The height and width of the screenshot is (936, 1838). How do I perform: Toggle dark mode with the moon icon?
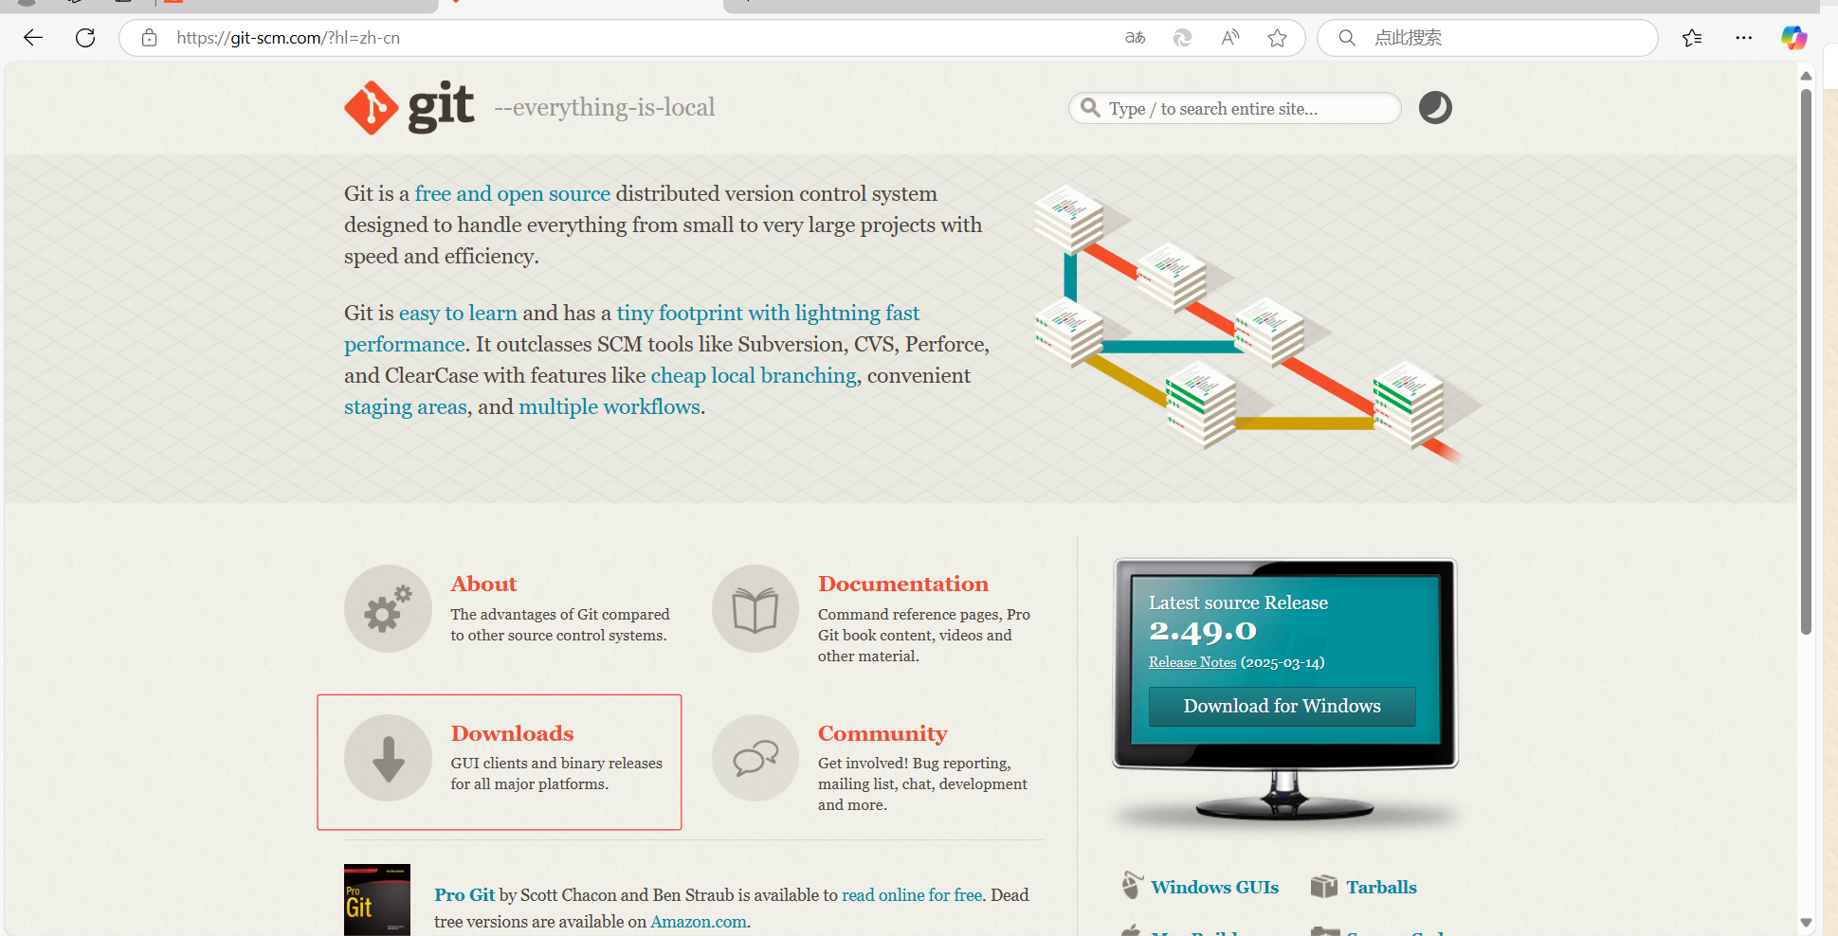point(1435,108)
